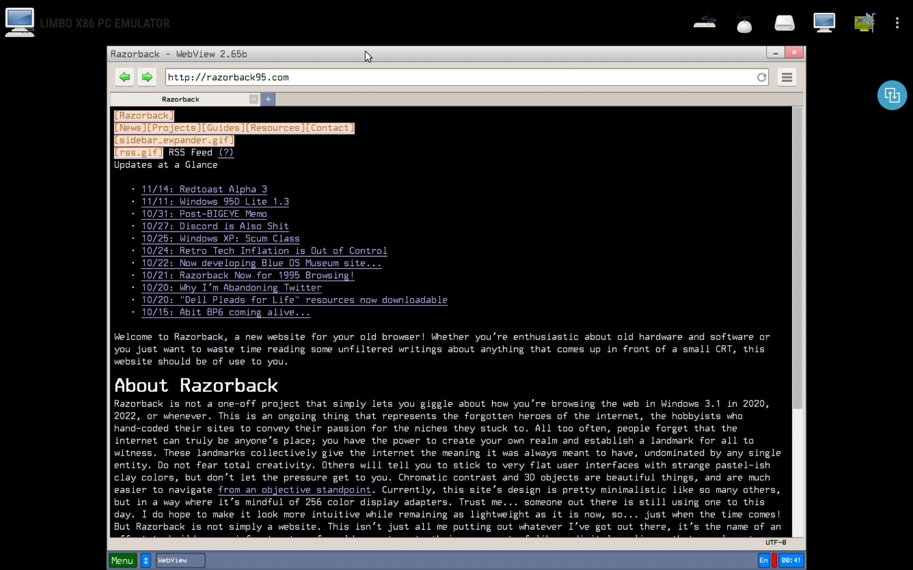Click the Limbo emulator computer logo
Viewport: 913px width, 570px height.
point(19,22)
